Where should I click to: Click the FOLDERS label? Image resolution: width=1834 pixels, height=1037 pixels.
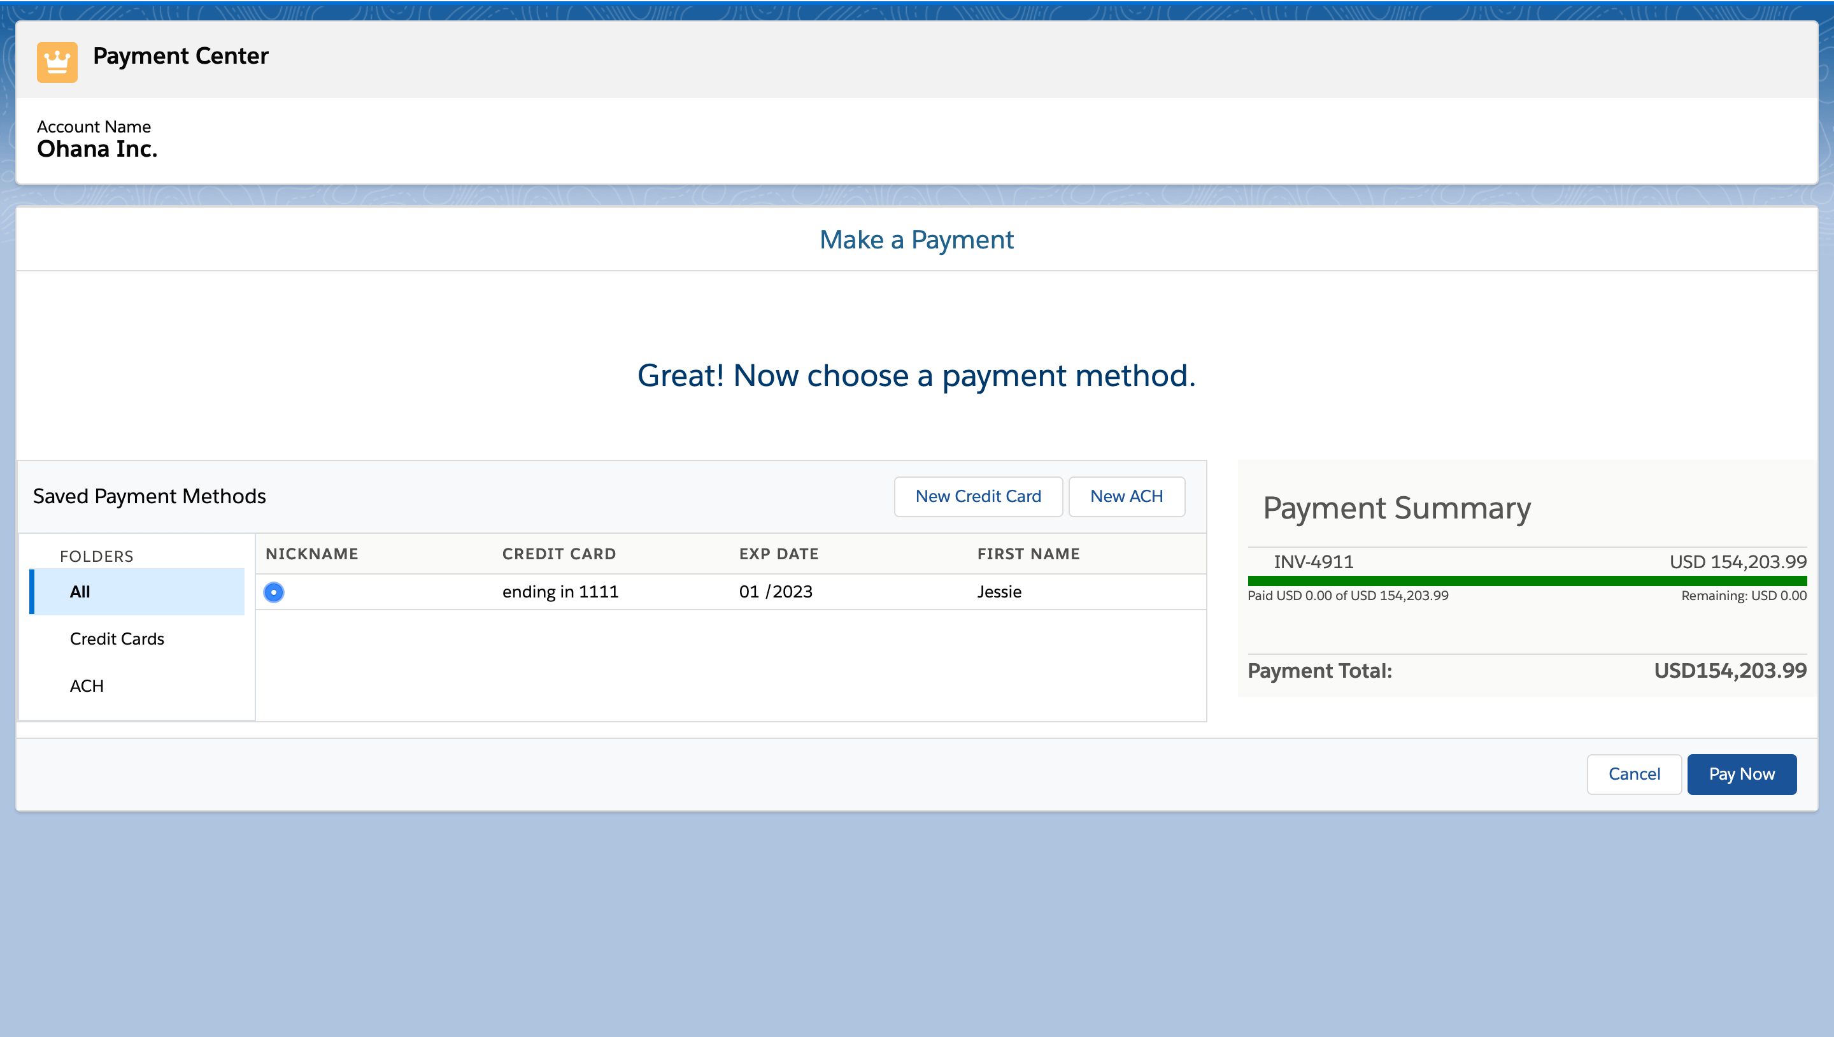coord(97,556)
